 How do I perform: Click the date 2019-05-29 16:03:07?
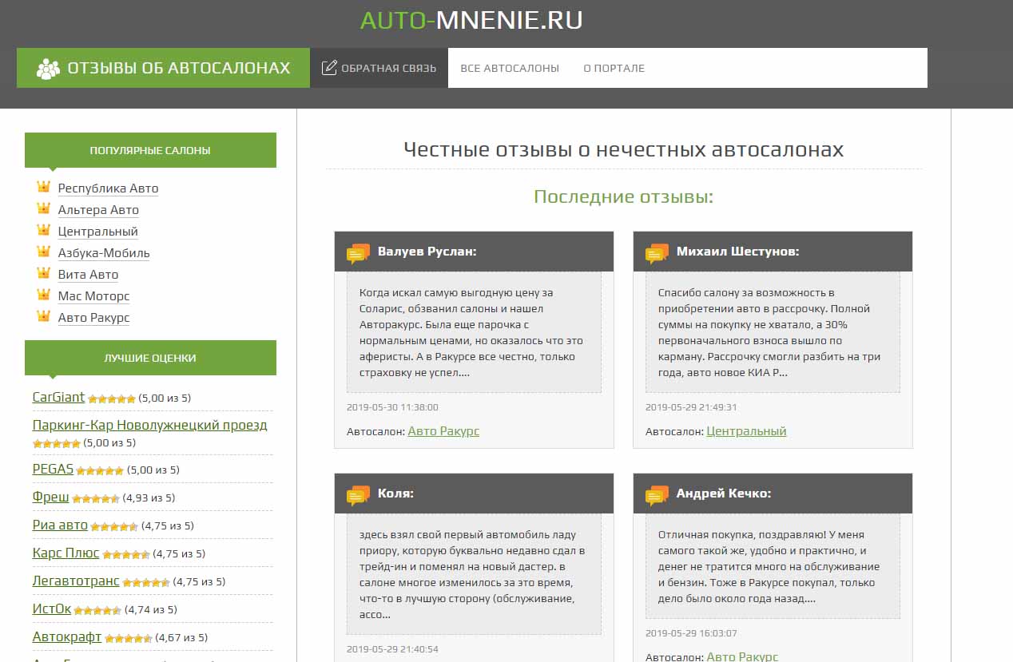pyautogui.click(x=691, y=633)
